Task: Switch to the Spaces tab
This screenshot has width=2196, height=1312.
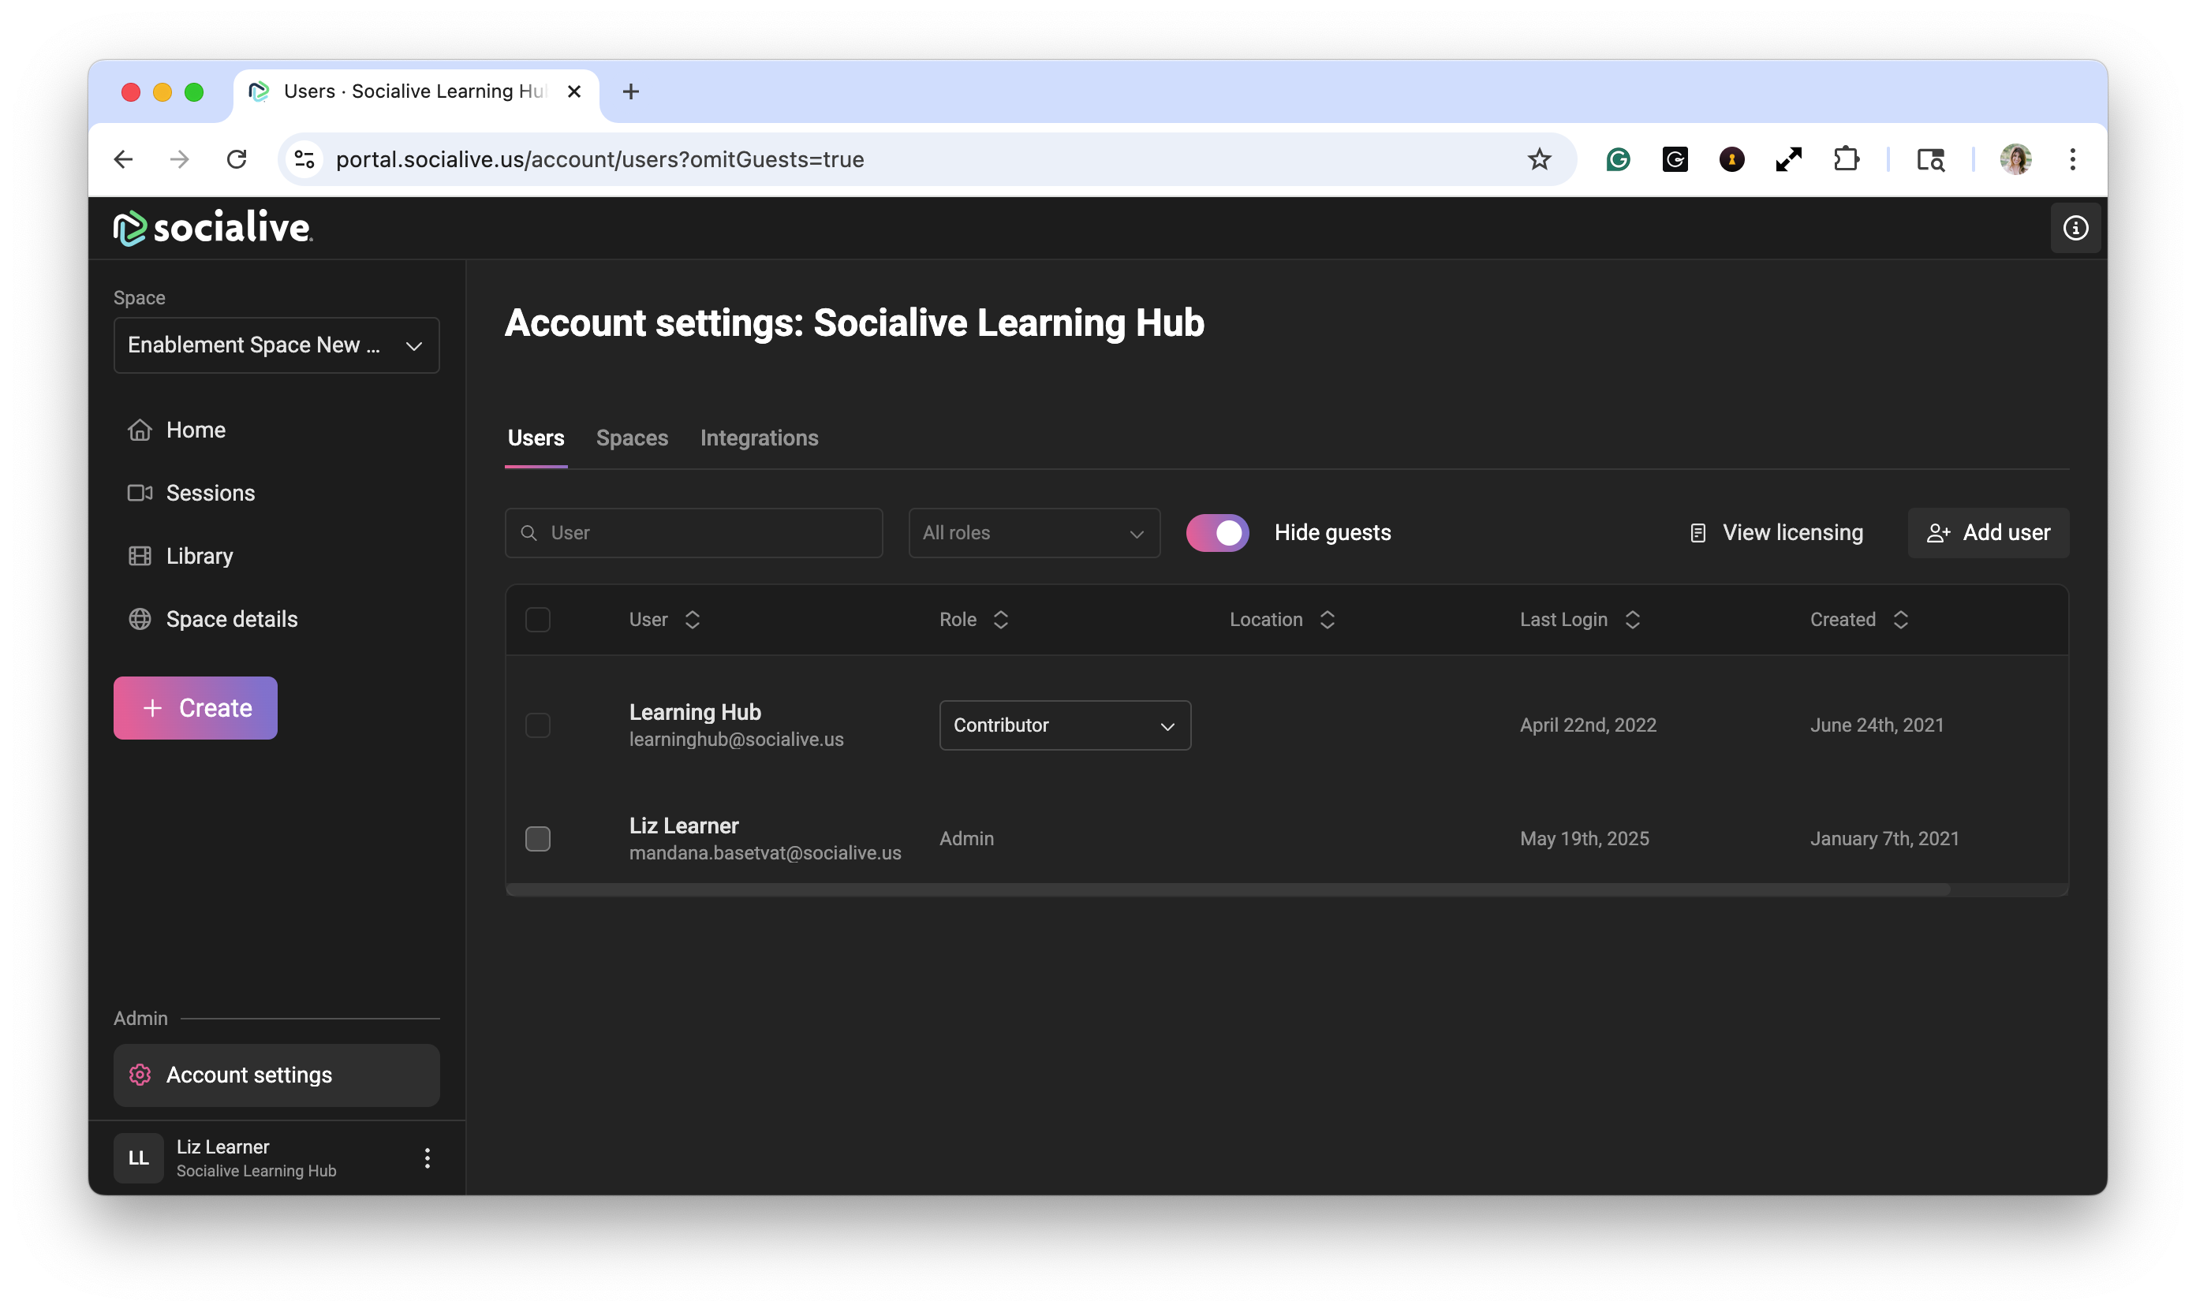Action: pyautogui.click(x=632, y=438)
